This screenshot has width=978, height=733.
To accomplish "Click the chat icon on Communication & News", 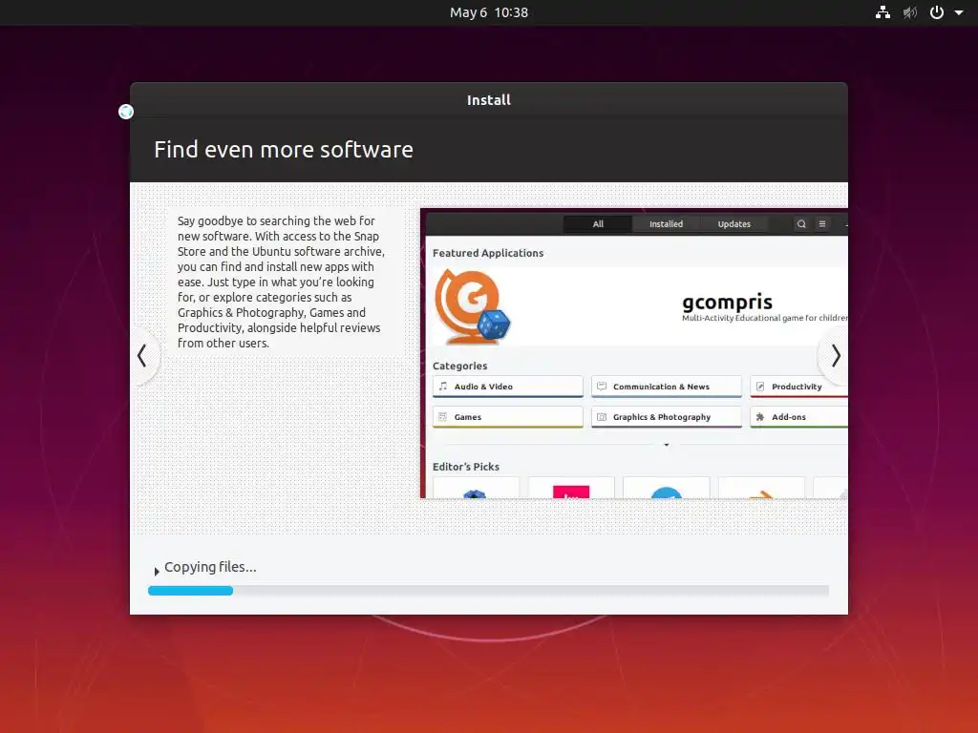I will click(602, 387).
